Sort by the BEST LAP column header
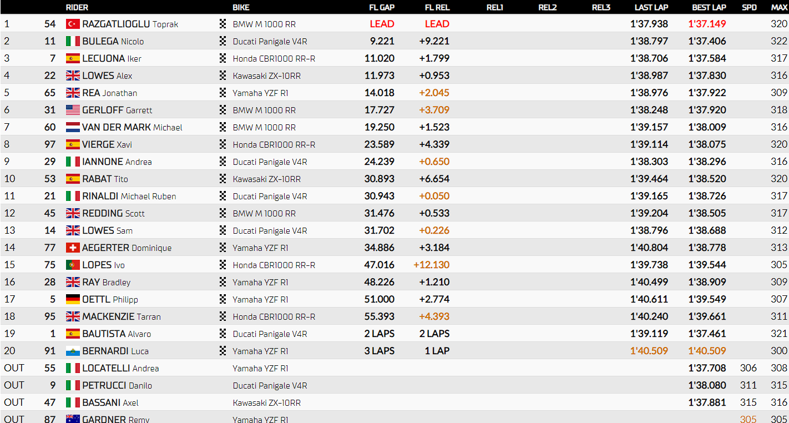This screenshot has width=789, height=423. tap(709, 7)
